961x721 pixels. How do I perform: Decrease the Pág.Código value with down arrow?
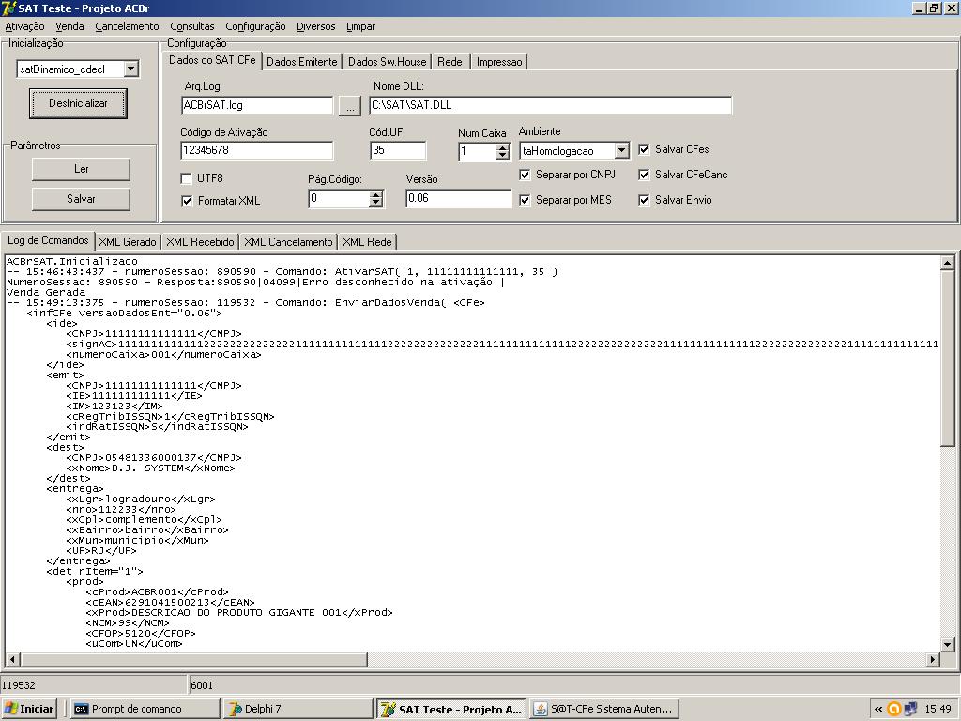click(376, 203)
